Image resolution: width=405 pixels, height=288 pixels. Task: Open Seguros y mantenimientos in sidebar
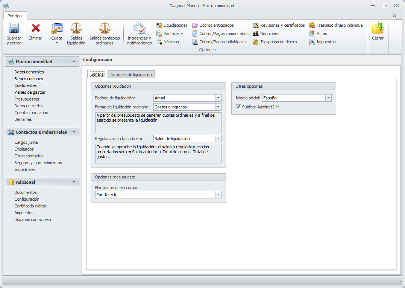click(38, 163)
